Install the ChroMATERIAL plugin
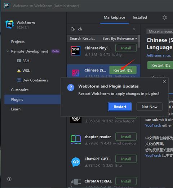173x188 pixels. coord(126,181)
